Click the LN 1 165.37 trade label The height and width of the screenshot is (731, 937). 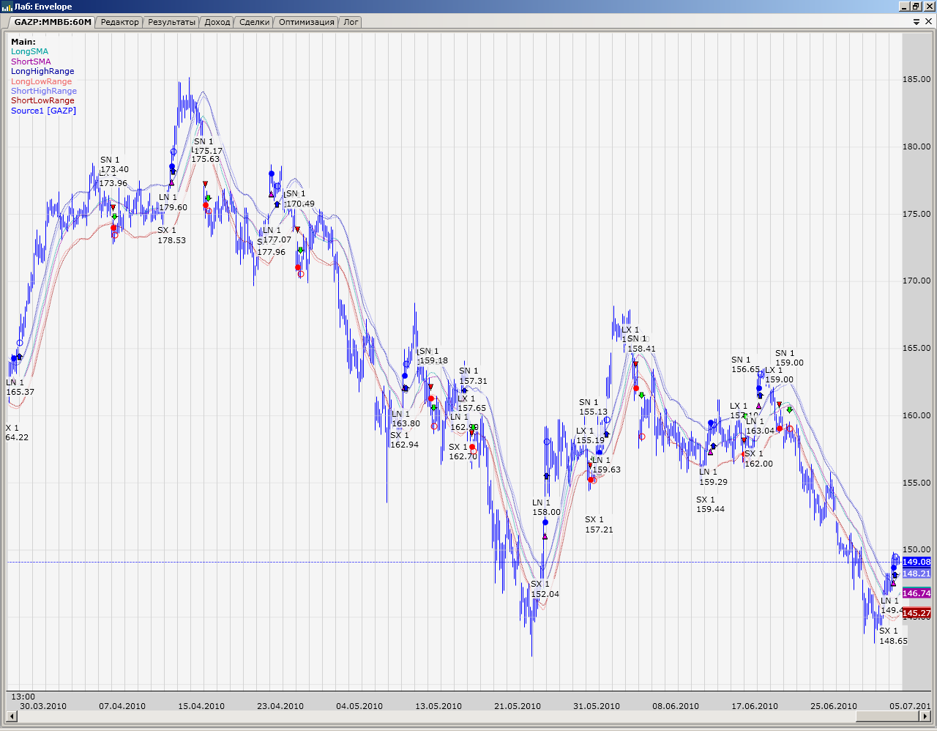pyautogui.click(x=20, y=387)
